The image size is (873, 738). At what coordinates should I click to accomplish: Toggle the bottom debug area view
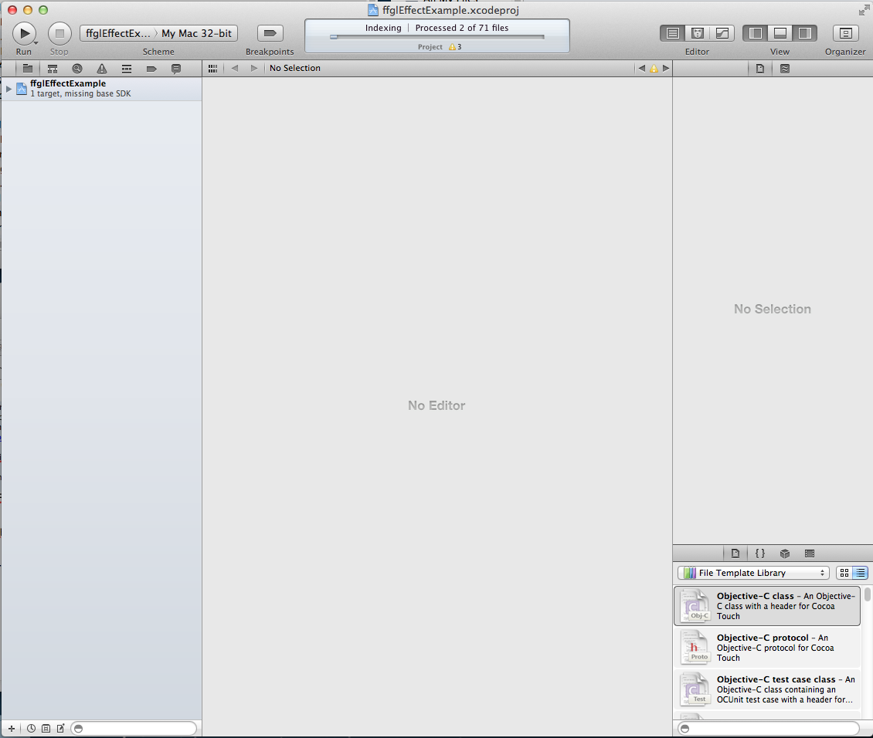780,33
